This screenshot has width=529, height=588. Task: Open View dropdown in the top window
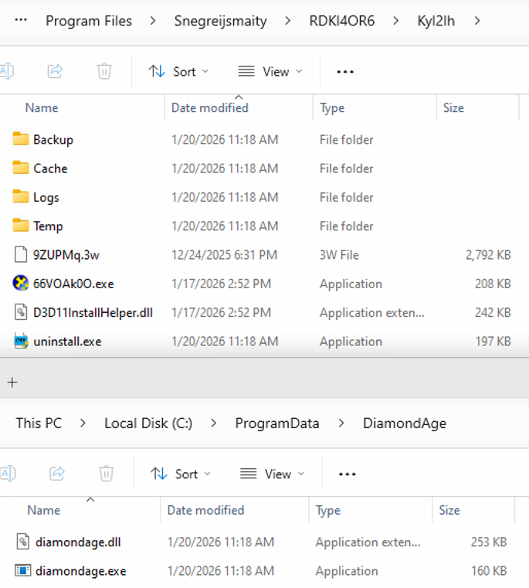[270, 71]
